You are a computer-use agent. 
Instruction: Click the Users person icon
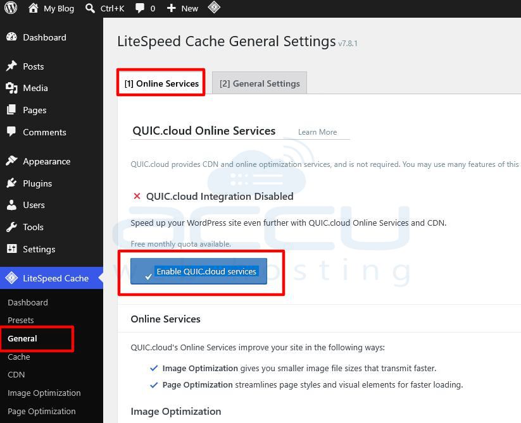click(11, 205)
